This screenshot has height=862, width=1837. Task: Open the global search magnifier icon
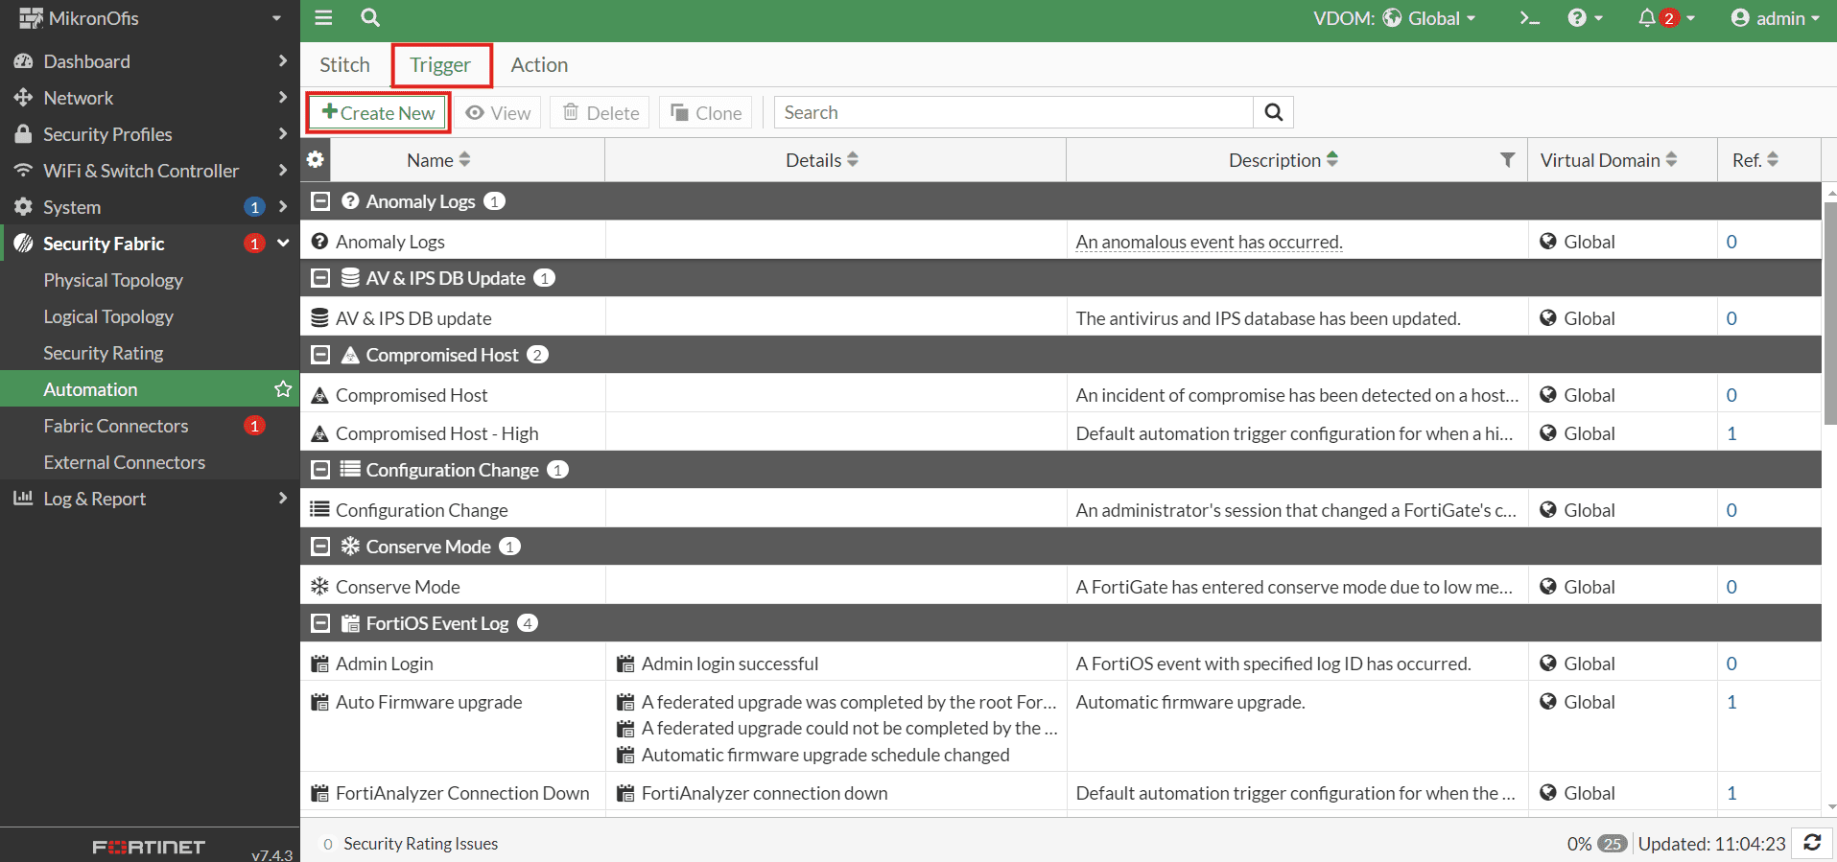(x=370, y=17)
